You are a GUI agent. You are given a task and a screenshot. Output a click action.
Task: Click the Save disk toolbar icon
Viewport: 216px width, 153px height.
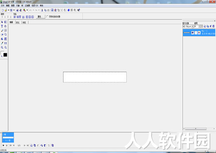(x=11, y=10)
